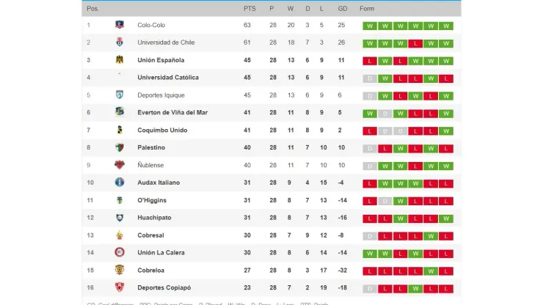Click the Colo-Colo team crest icon
The height and width of the screenshot is (305, 543).
coord(120,25)
